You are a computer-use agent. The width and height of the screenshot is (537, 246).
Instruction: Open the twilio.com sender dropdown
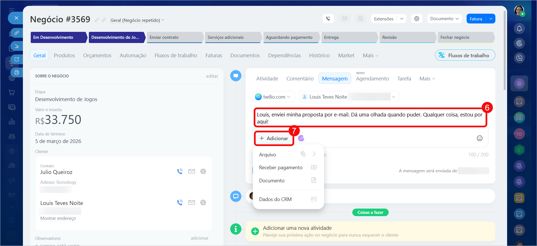tap(274, 97)
